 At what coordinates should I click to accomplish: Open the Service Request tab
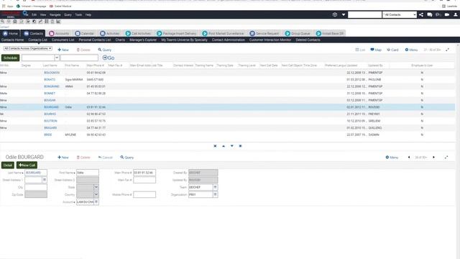click(x=264, y=34)
